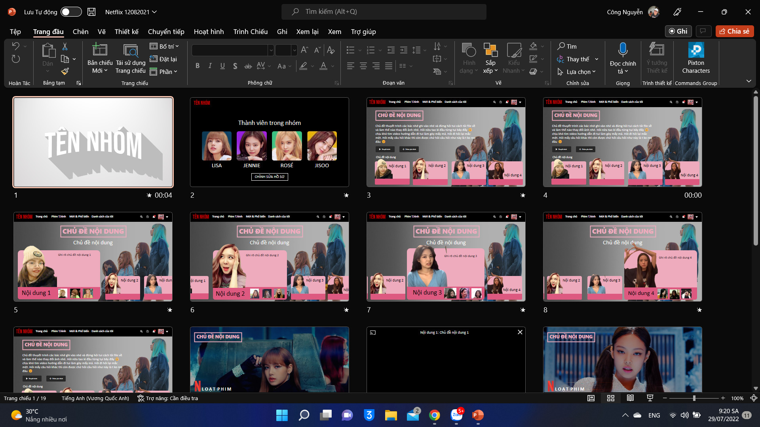Drag the zoom level slider at bottom right
Image resolution: width=760 pixels, height=427 pixels.
click(x=694, y=398)
